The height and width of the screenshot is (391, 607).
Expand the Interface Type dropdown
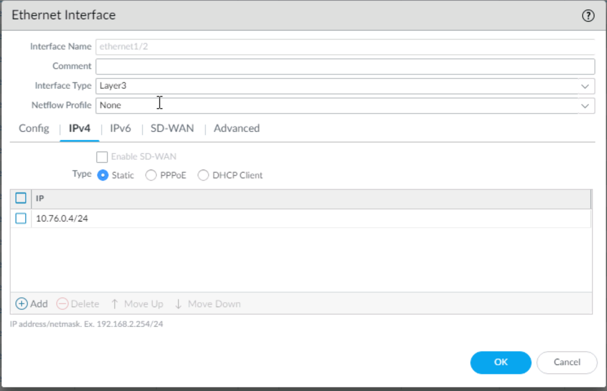pyautogui.click(x=585, y=86)
